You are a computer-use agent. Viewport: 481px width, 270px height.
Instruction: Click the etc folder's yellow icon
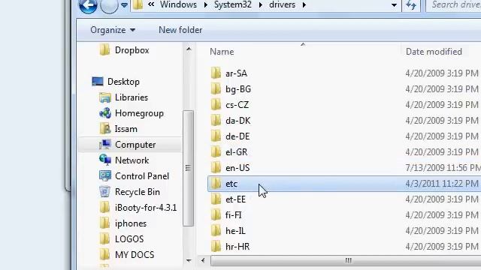click(x=216, y=184)
